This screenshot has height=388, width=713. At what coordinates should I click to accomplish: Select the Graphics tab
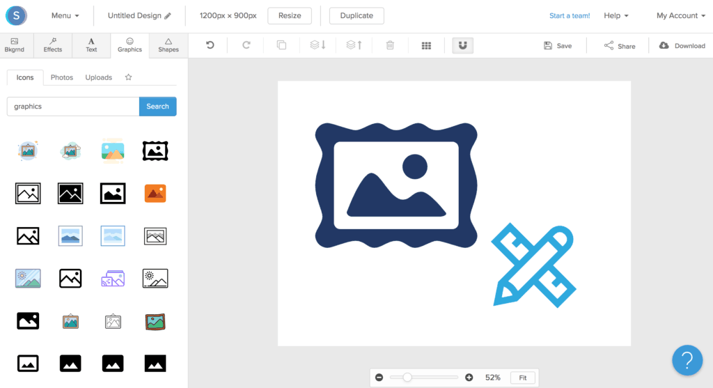(x=130, y=45)
